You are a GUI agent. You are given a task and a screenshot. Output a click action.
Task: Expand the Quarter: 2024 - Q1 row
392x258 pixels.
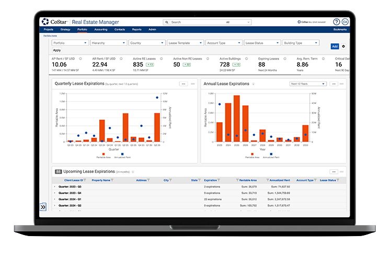click(54, 199)
